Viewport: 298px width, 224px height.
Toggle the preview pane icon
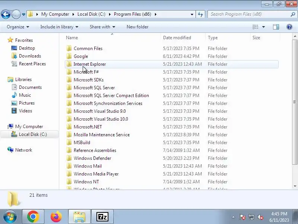point(276,27)
